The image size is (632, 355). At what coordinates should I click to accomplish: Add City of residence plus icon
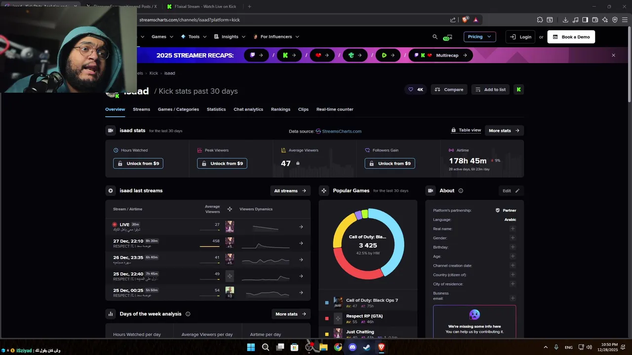pos(513,284)
